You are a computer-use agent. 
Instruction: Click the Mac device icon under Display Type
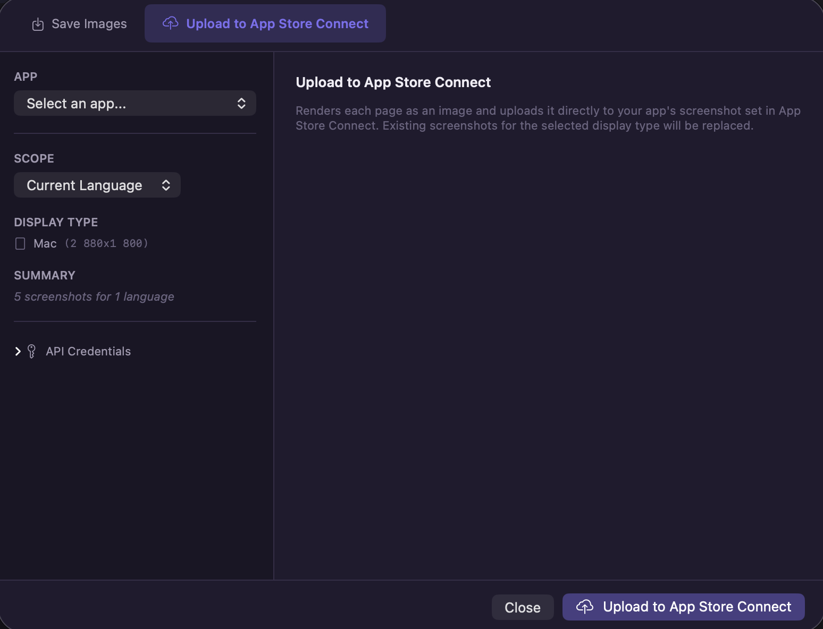coord(20,243)
